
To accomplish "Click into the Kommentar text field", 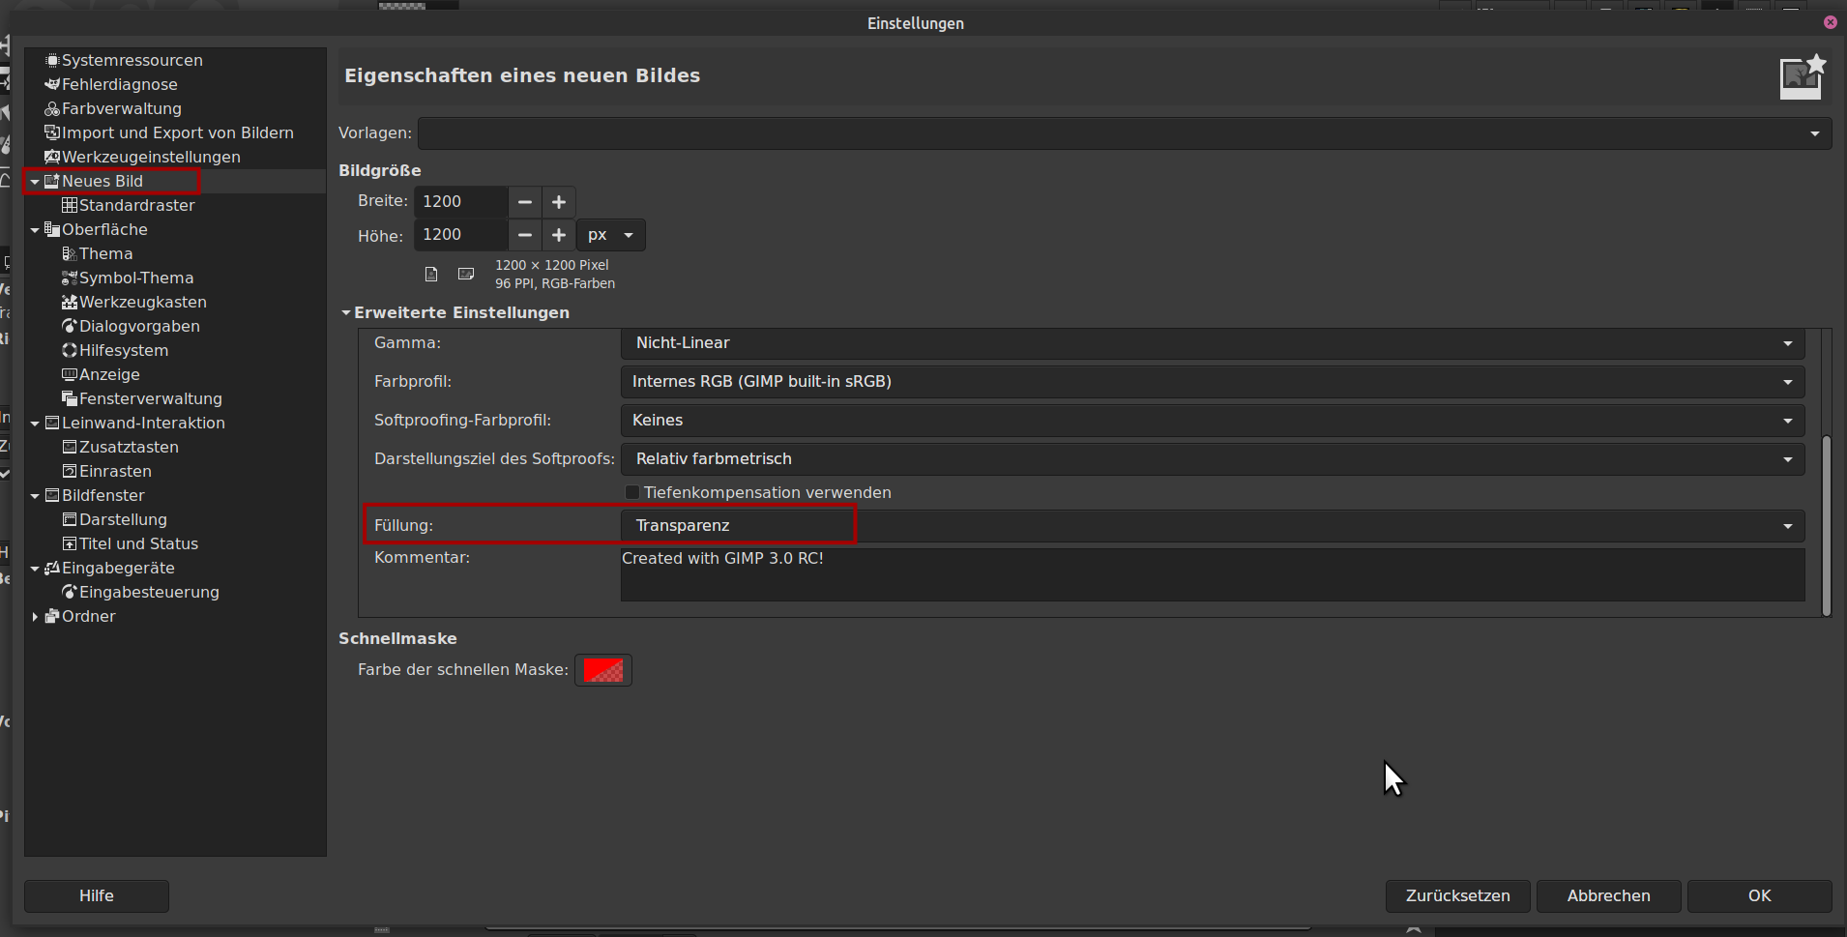I will coord(1212,574).
